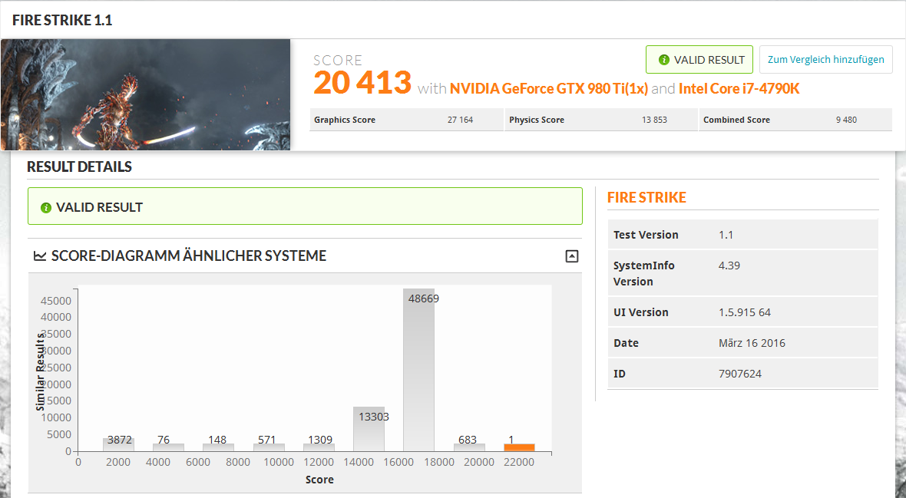
Task: Click the Fire Strike benchmark thumbnail image
Action: coord(146,94)
